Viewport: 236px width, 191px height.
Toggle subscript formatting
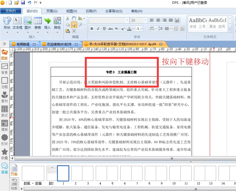[x=117, y=28]
